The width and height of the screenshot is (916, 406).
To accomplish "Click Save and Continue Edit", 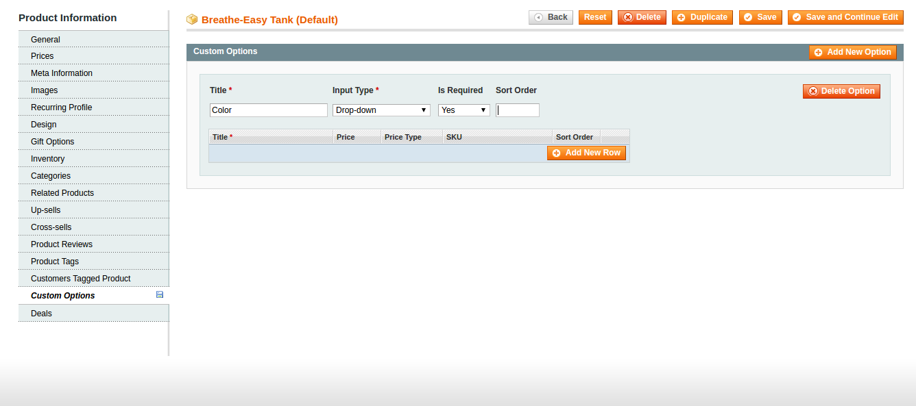I will (x=845, y=17).
